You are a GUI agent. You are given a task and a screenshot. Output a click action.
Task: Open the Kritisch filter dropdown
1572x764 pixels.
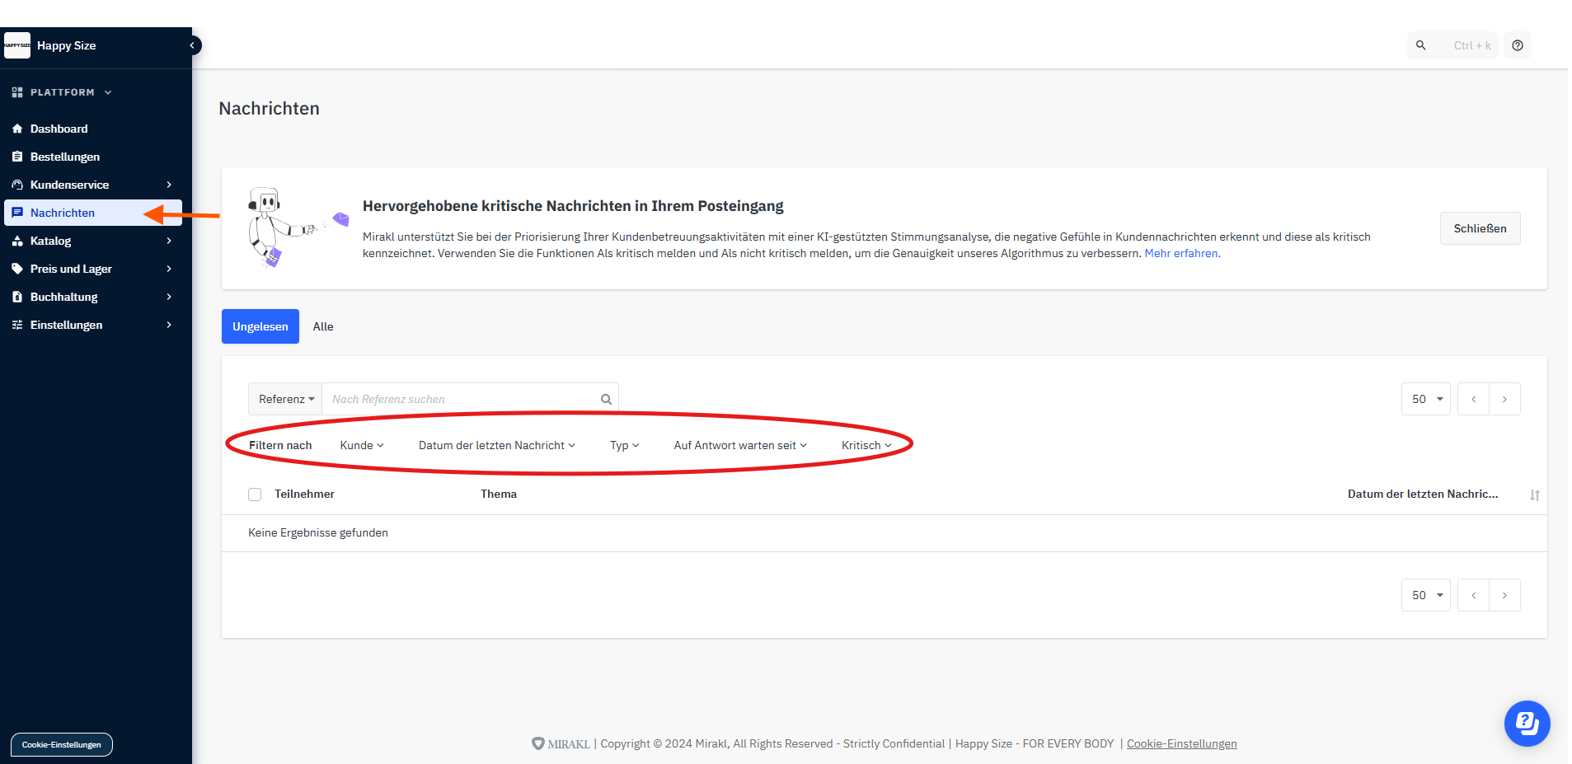(866, 445)
